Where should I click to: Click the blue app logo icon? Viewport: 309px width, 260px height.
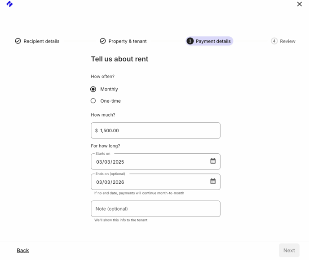point(9,4)
